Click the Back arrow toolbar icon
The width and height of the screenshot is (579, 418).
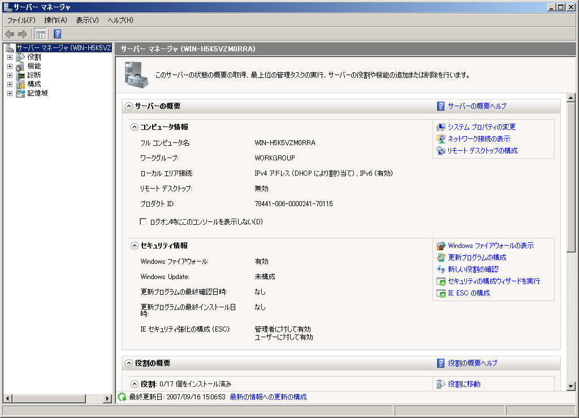(10, 34)
